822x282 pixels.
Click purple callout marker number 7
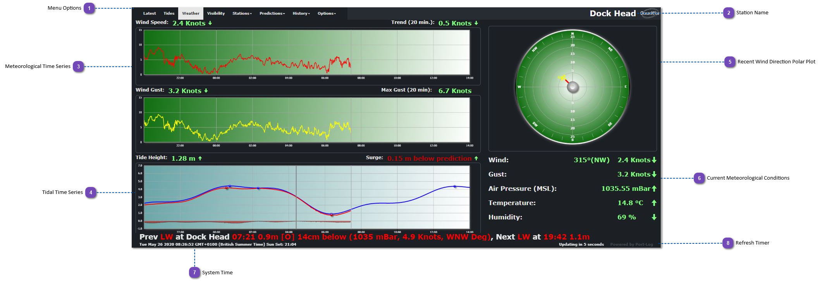(194, 272)
